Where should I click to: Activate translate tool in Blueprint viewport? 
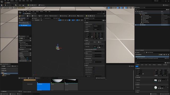click(x=60, y=20)
